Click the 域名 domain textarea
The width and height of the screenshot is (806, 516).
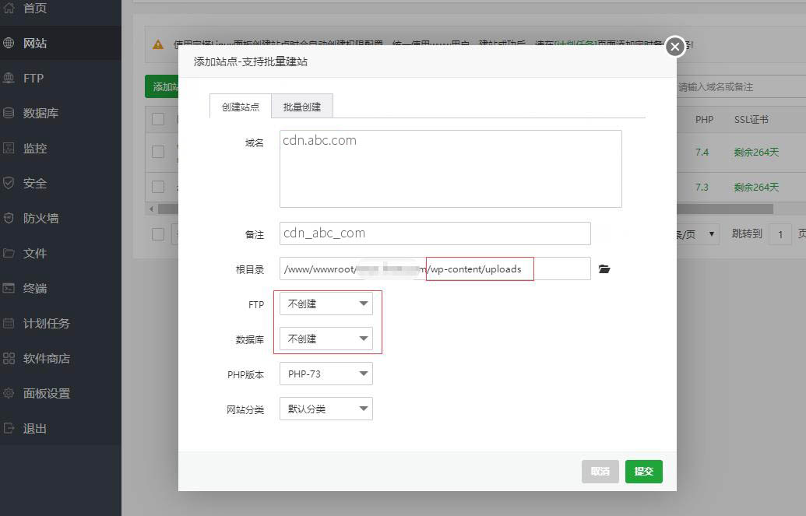(x=450, y=169)
